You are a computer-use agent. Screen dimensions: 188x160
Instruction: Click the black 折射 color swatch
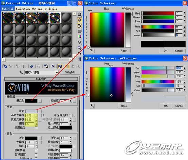click(31, 138)
